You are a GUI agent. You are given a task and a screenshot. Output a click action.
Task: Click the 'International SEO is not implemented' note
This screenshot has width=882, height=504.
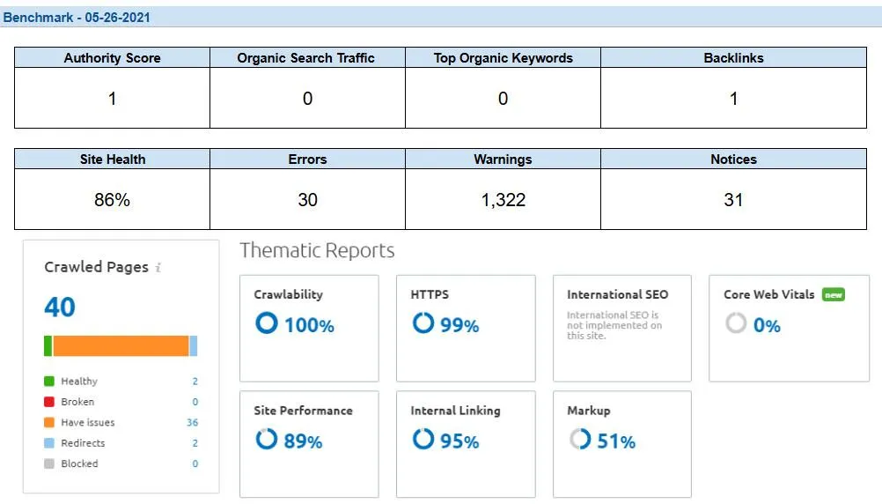[x=614, y=325]
